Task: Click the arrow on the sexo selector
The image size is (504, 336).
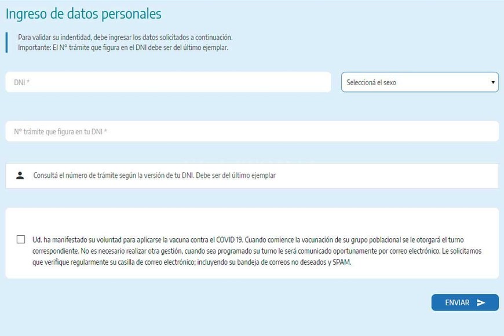Action: click(x=493, y=82)
